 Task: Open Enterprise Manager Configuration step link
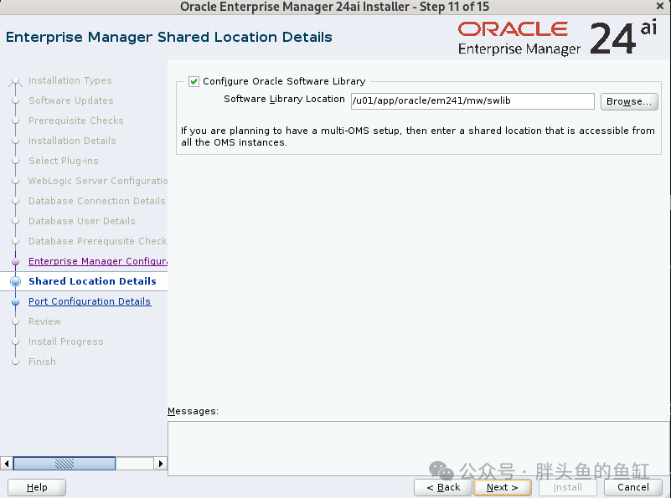tap(98, 261)
